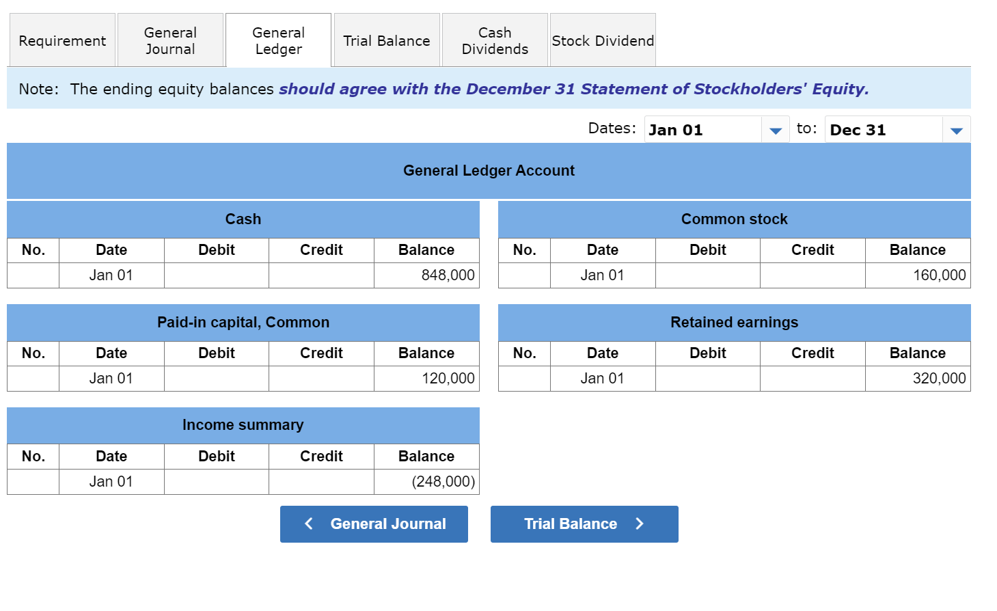
Task: Click the currently active General Ledger tab
Action: pos(278,40)
